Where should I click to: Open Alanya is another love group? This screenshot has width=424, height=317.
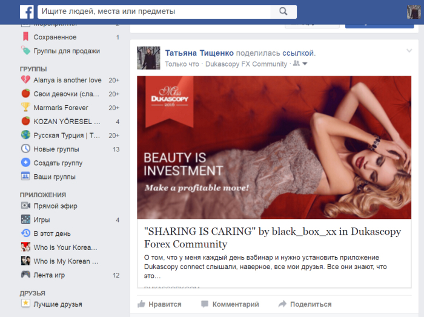(67, 80)
